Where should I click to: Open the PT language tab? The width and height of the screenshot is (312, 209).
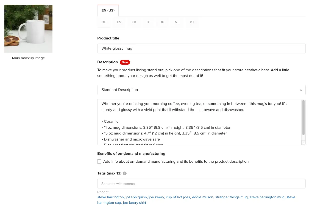pos(192,22)
